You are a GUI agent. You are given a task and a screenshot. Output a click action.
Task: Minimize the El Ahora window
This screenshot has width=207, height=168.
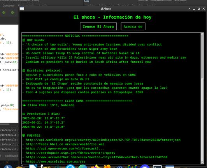[194, 9]
